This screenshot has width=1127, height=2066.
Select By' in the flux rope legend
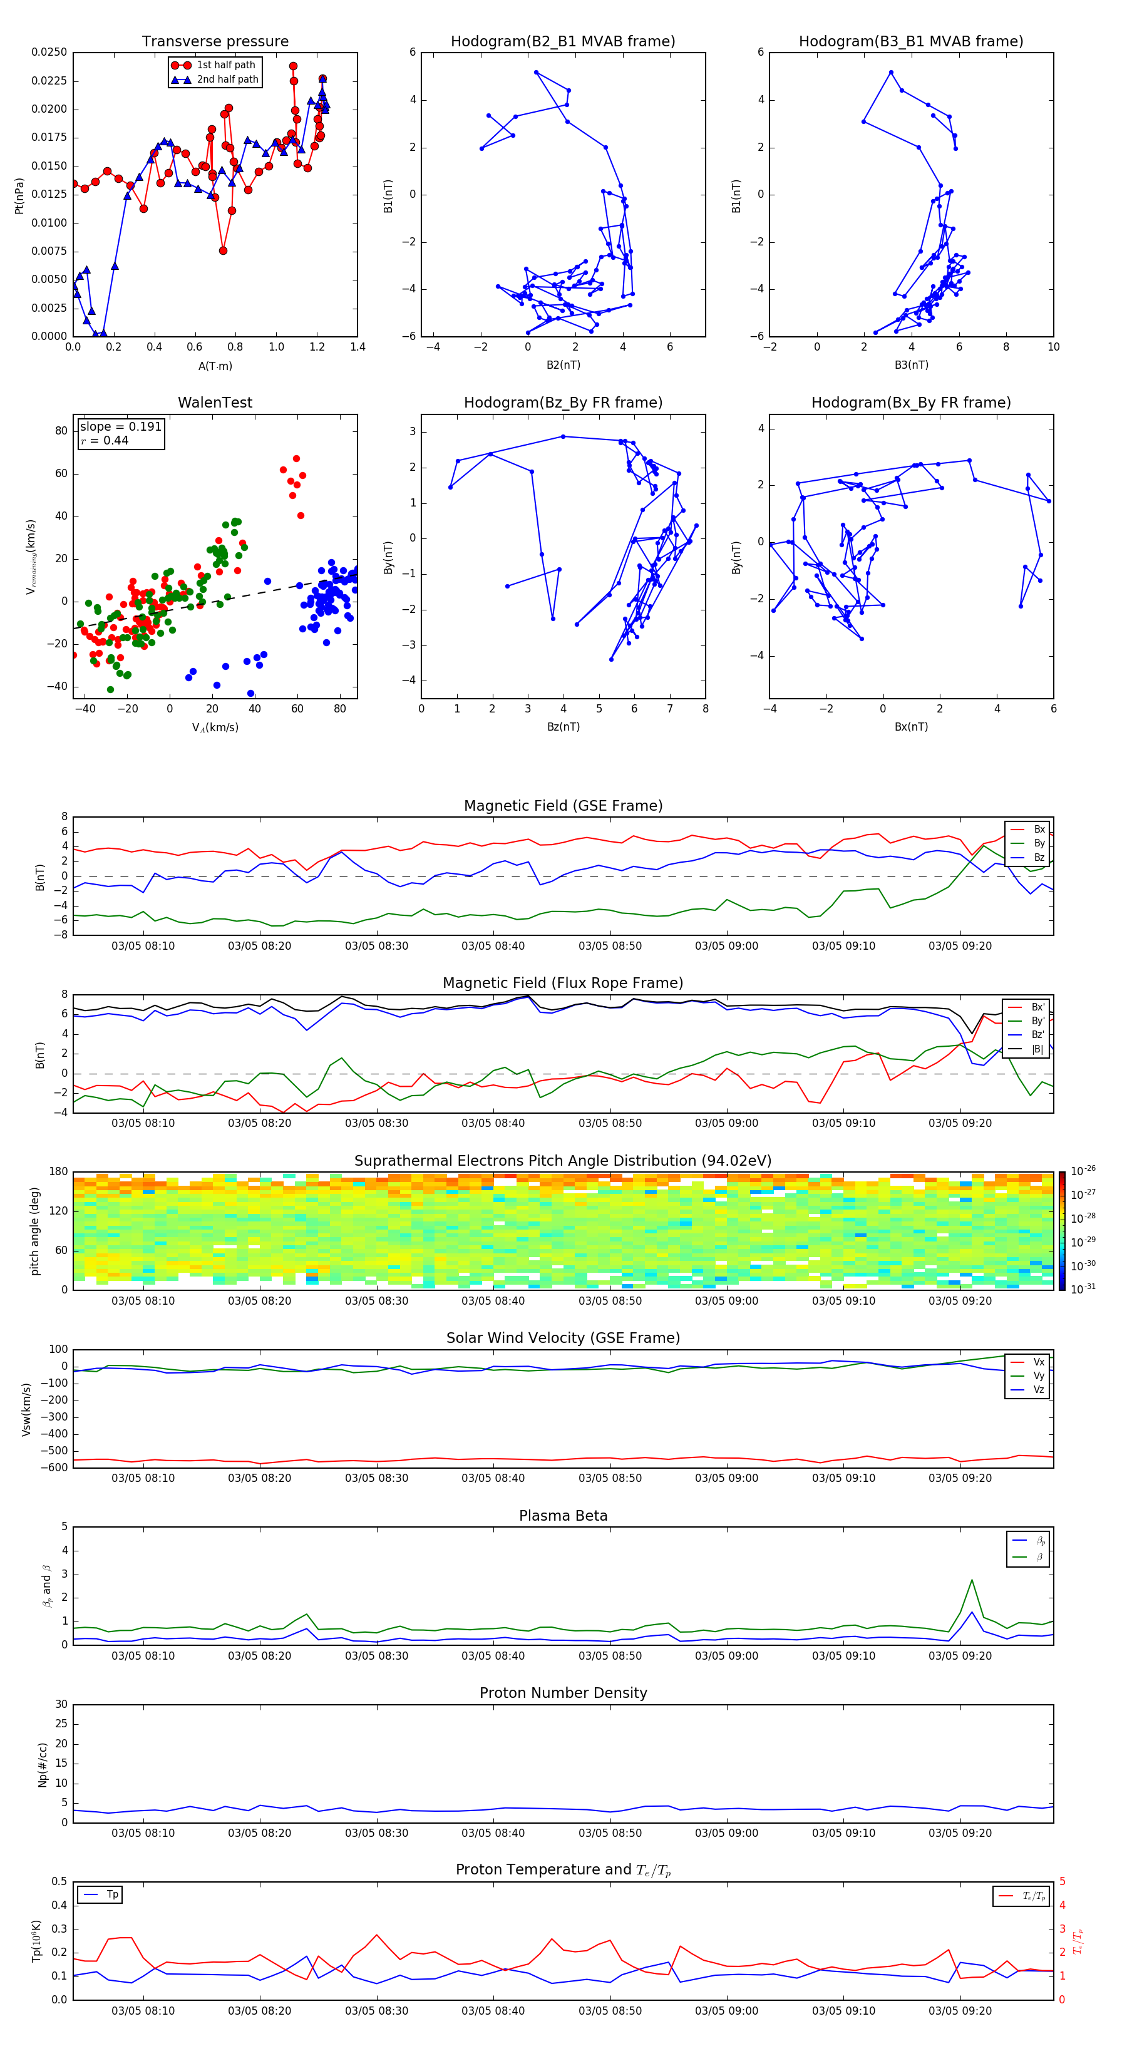[1027, 1021]
